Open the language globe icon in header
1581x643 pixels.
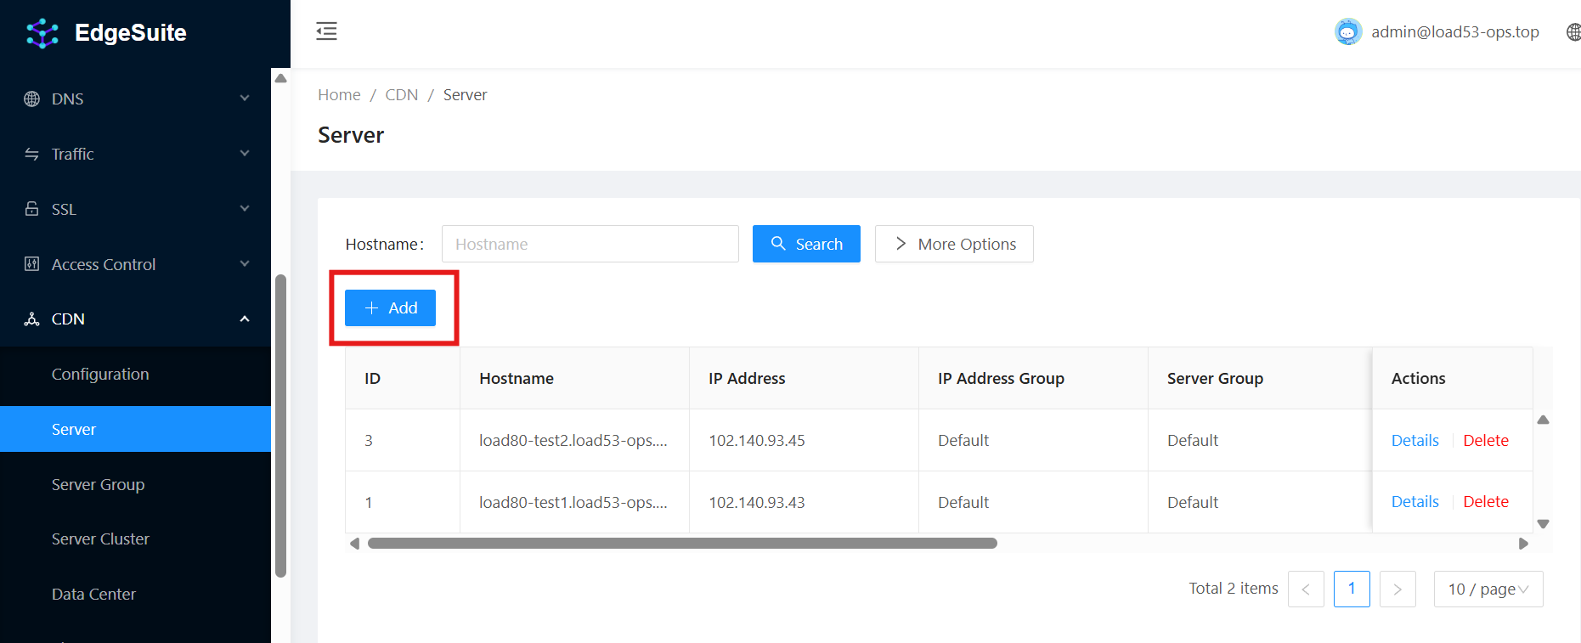point(1573,32)
